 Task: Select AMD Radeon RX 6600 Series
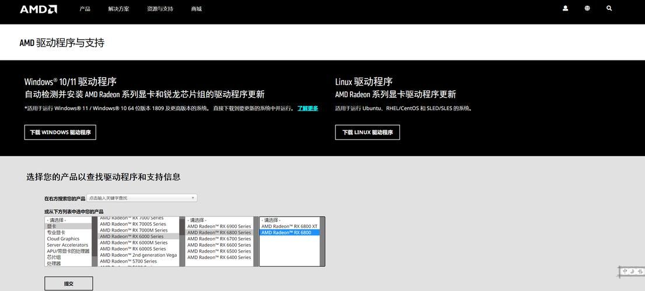click(x=219, y=245)
